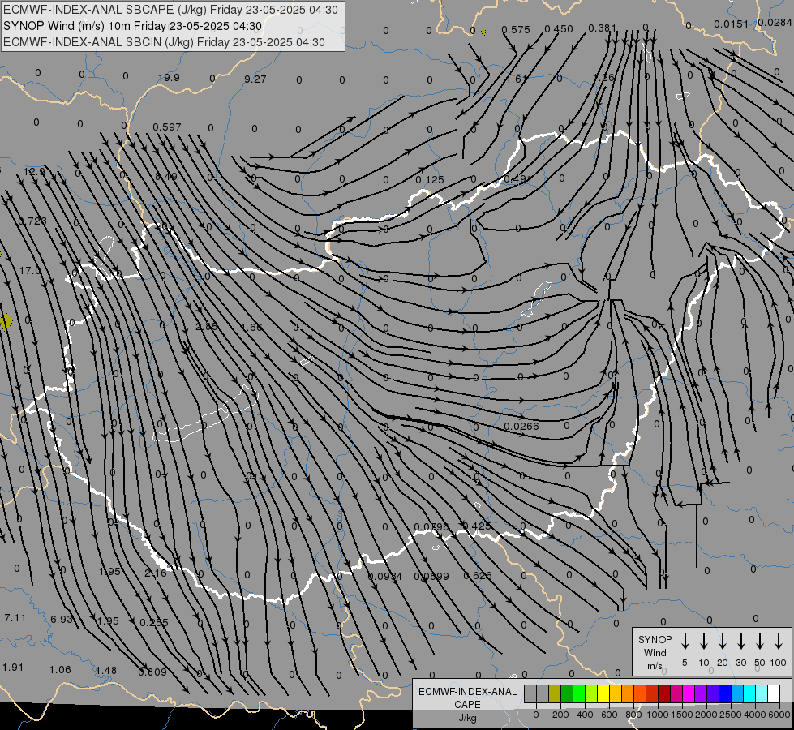The width and height of the screenshot is (794, 730).
Task: Click the SYNOP wind legend arrow for 100 m/s
Action: coord(779,641)
